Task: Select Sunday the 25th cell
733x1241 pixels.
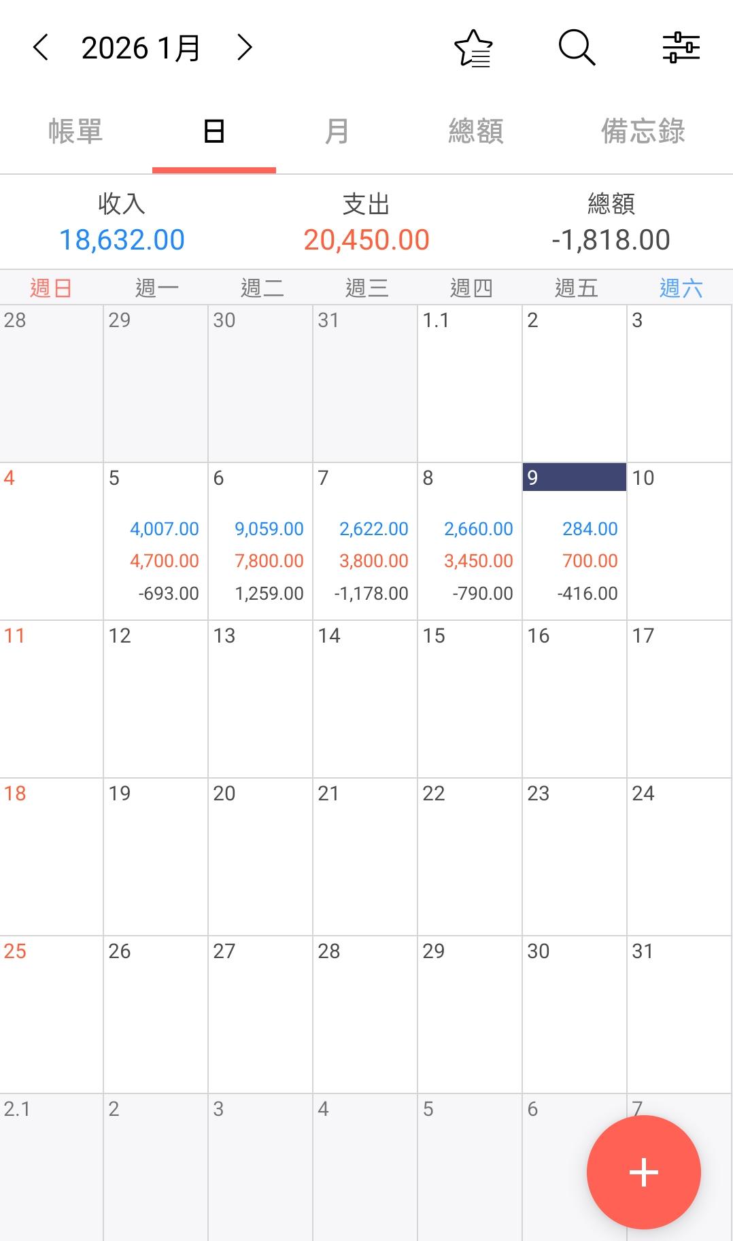Action: click(52, 1015)
